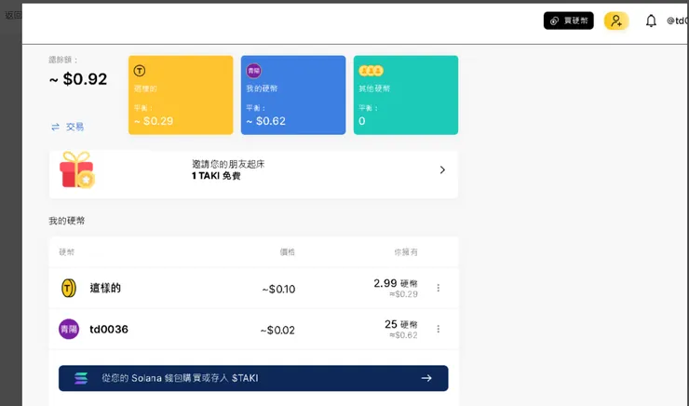Click the 硬幣 column header
The height and width of the screenshot is (406, 689).
pos(67,252)
